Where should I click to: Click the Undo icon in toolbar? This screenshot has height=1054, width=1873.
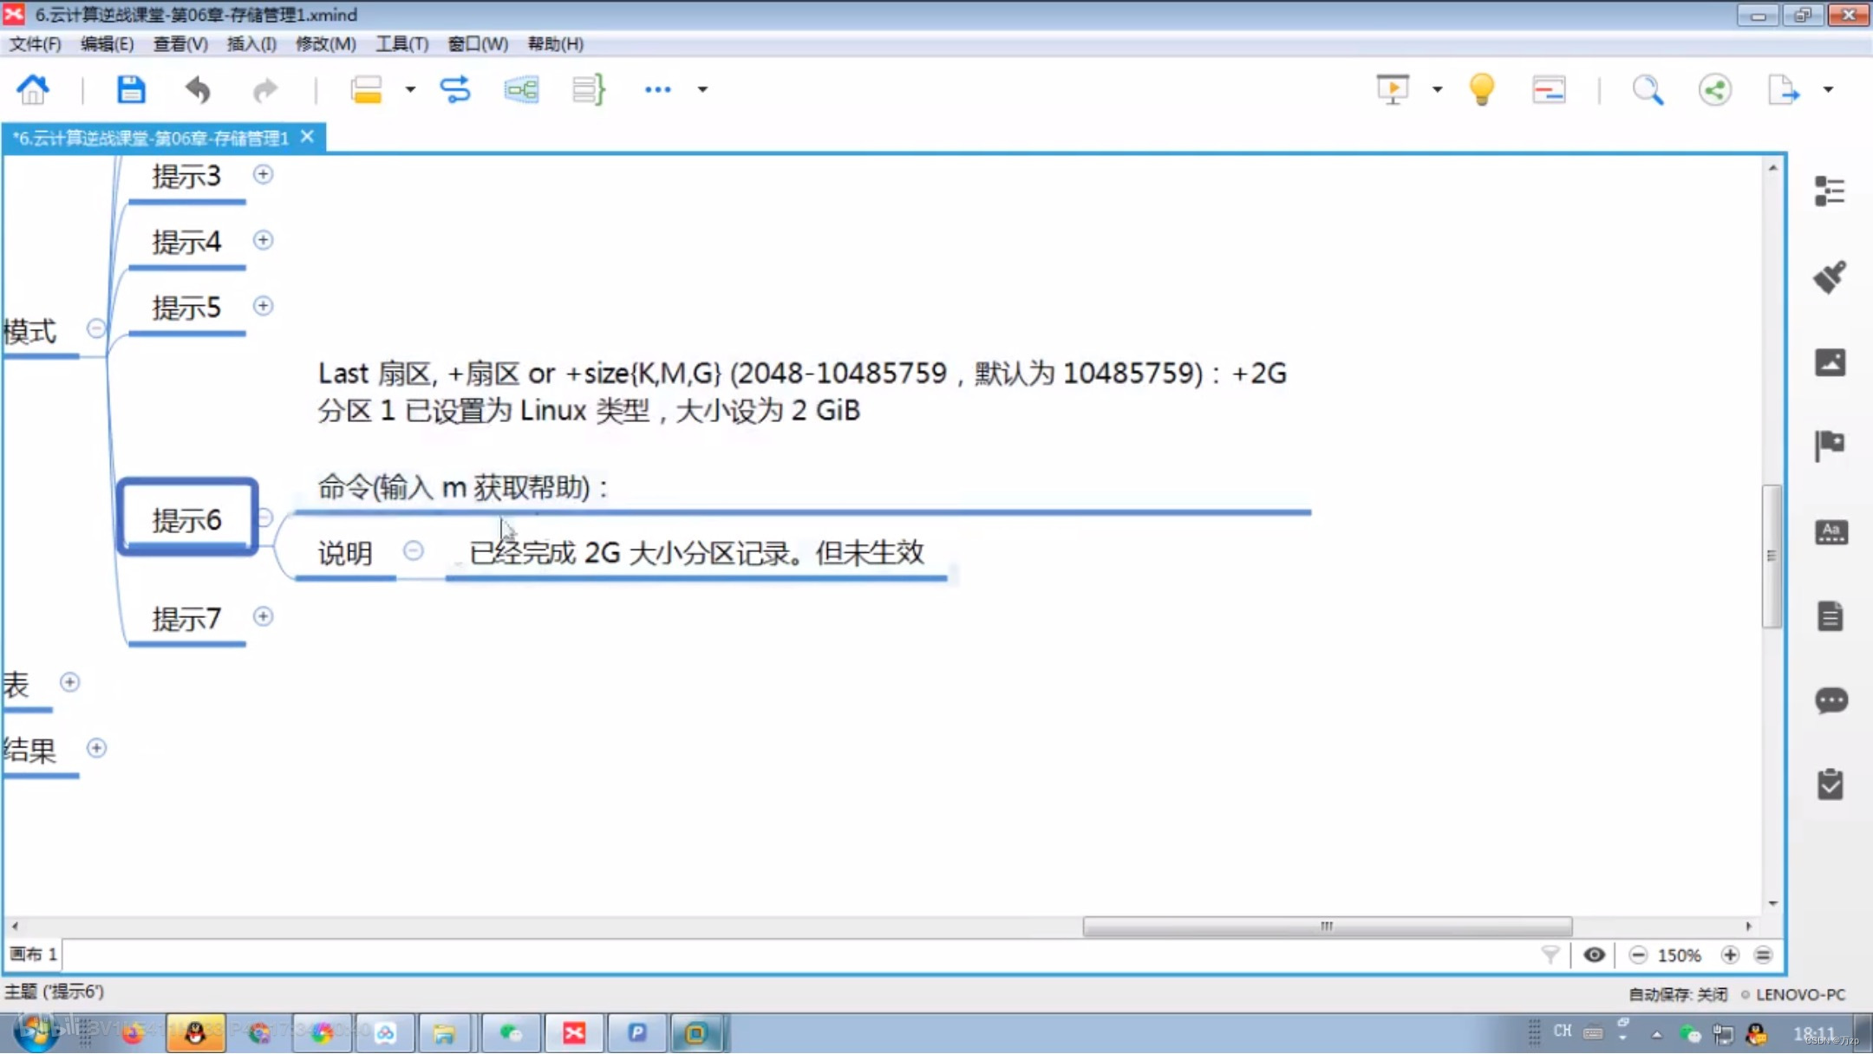coord(198,88)
